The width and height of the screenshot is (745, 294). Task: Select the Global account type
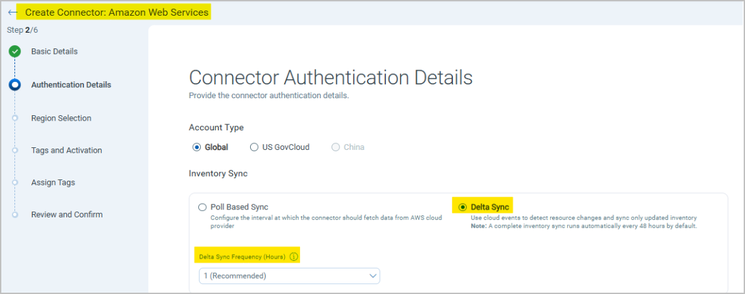197,147
